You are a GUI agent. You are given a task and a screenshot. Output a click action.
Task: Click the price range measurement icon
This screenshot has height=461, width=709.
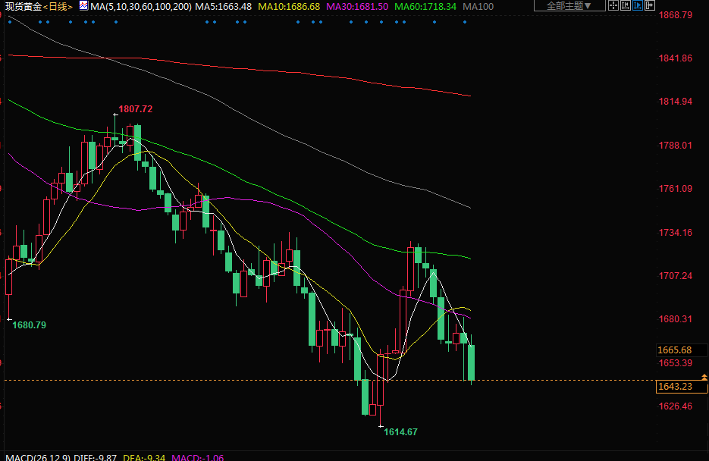click(x=626, y=5)
